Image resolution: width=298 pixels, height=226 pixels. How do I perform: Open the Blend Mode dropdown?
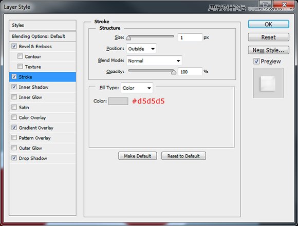click(154, 60)
